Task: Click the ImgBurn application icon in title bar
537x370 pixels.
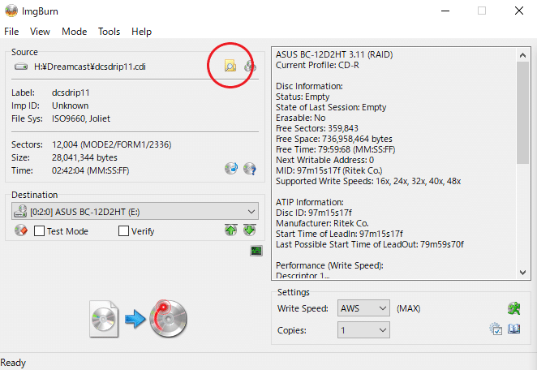Action: [x=11, y=11]
